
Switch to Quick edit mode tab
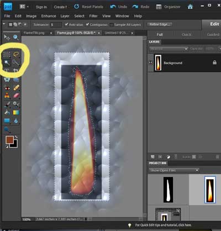click(x=186, y=34)
